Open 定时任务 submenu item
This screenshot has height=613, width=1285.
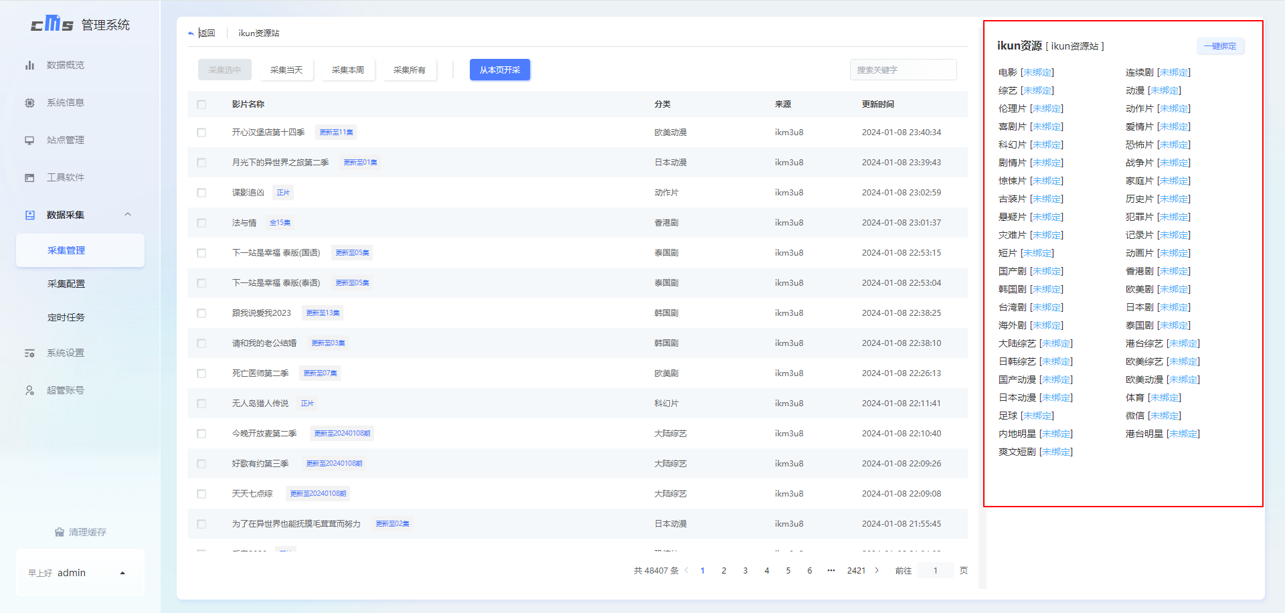[66, 317]
